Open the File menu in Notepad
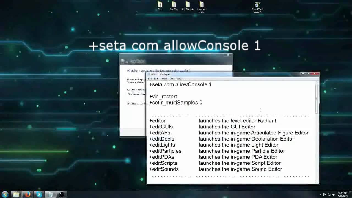This screenshot has width=352, height=198. 150,79
